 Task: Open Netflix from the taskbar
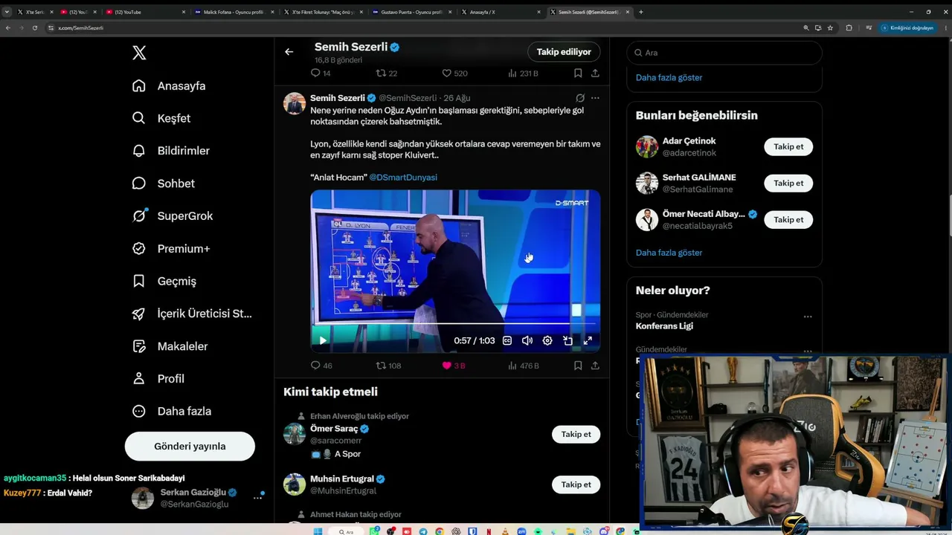click(488, 531)
